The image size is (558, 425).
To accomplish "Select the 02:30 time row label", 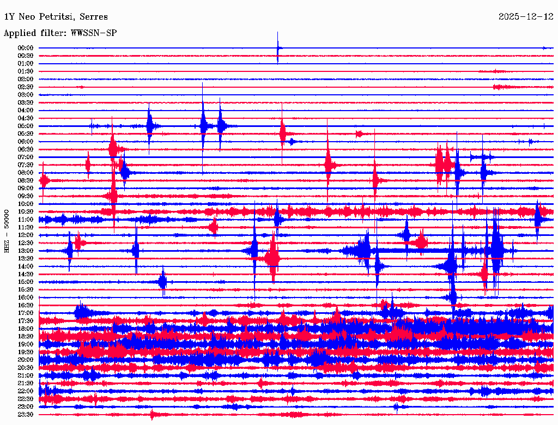I will pos(26,87).
